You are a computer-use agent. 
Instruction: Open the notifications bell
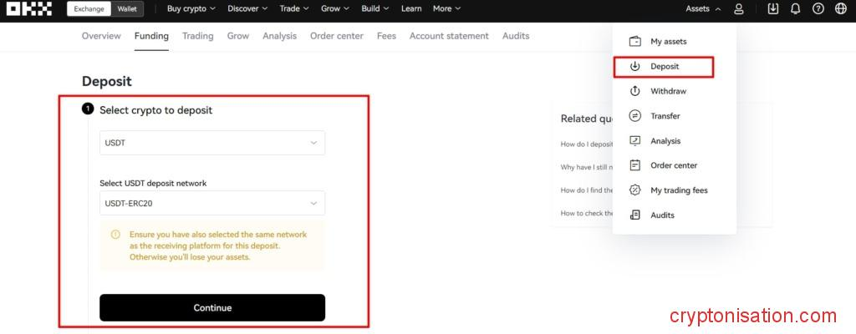click(x=795, y=9)
